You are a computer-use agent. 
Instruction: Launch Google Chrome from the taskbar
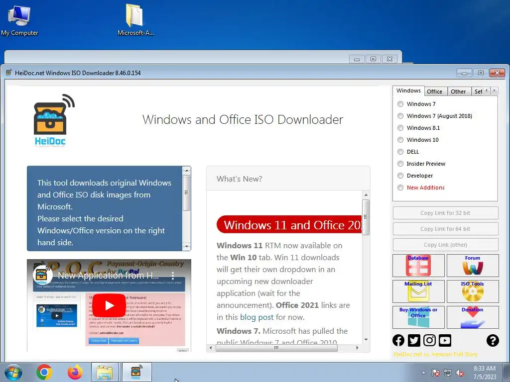(x=44, y=372)
